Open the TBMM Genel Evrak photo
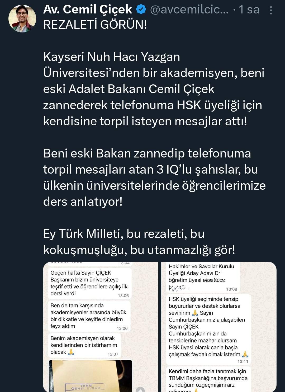This screenshot has width=285, height=392. pyautogui.click(x=90, y=376)
